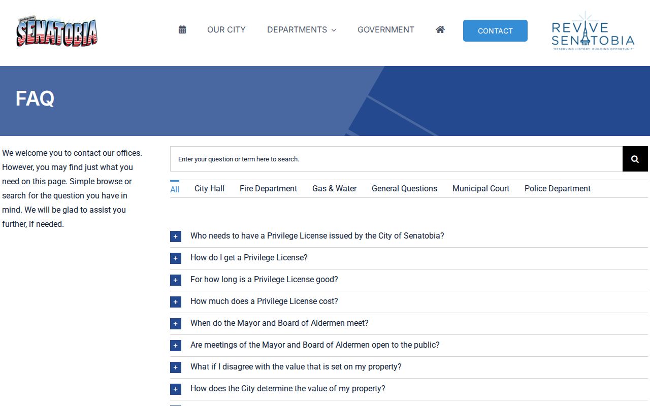The image size is (650, 406).
Task: Open the Government menu item
Action: coord(386,29)
